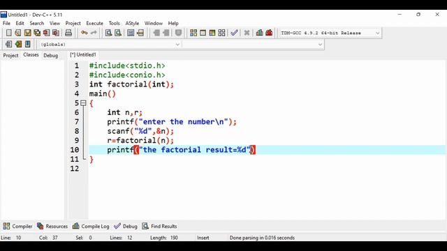Compile using the colored squares icon
The image size is (447, 251).
[x=193, y=33]
